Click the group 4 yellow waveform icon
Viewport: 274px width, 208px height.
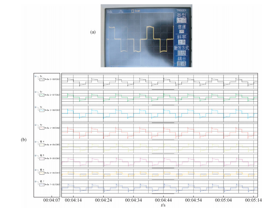[42, 145]
